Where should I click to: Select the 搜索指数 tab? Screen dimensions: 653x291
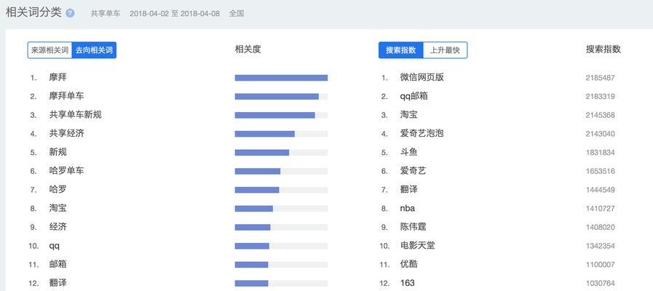tap(400, 50)
